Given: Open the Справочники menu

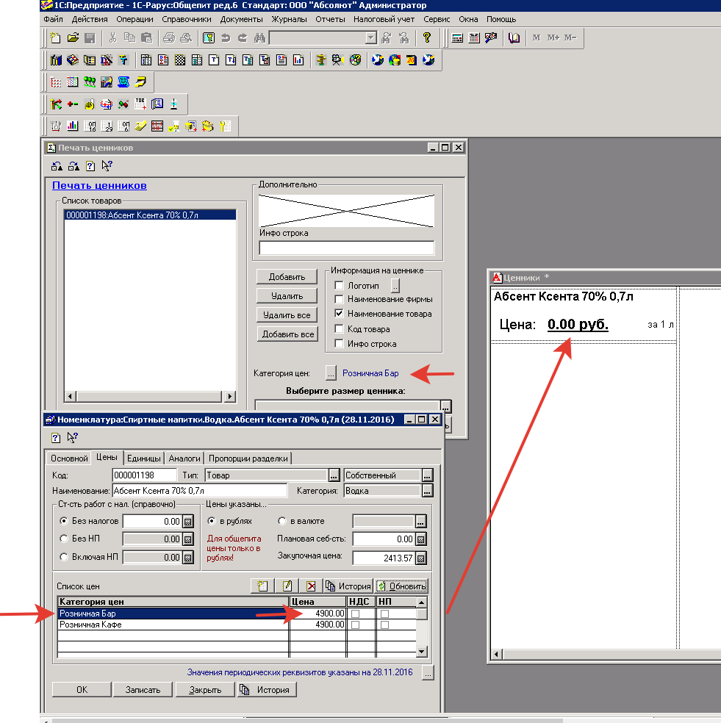Looking at the screenshot, I should (x=187, y=19).
